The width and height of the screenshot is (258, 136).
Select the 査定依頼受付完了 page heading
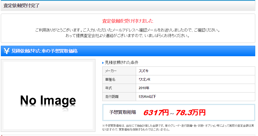(x=22, y=6)
